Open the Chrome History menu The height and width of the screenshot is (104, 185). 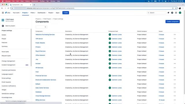(27, 1)
